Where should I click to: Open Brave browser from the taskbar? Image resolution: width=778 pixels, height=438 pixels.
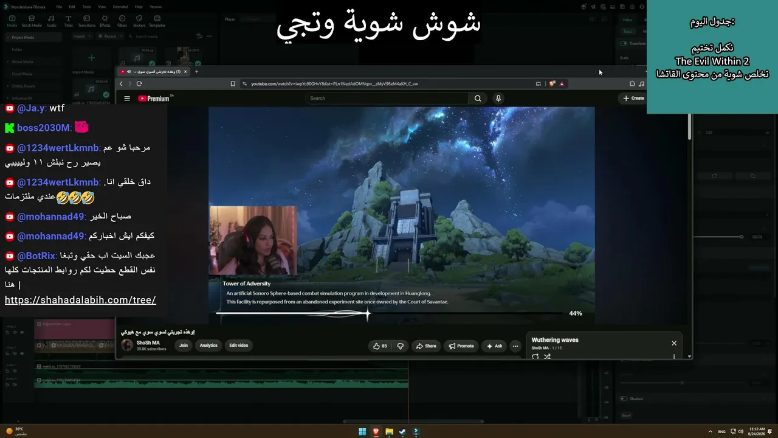click(376, 431)
